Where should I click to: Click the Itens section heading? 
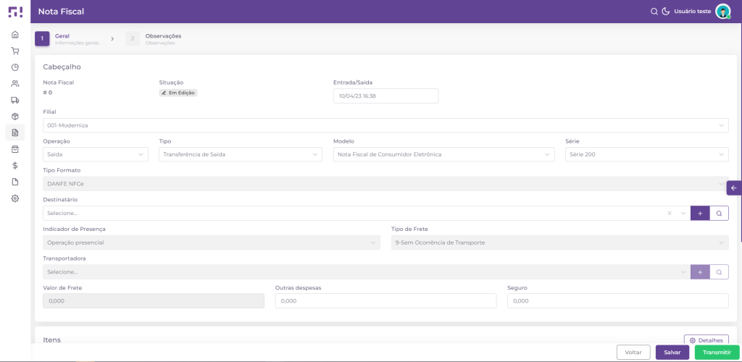52,340
